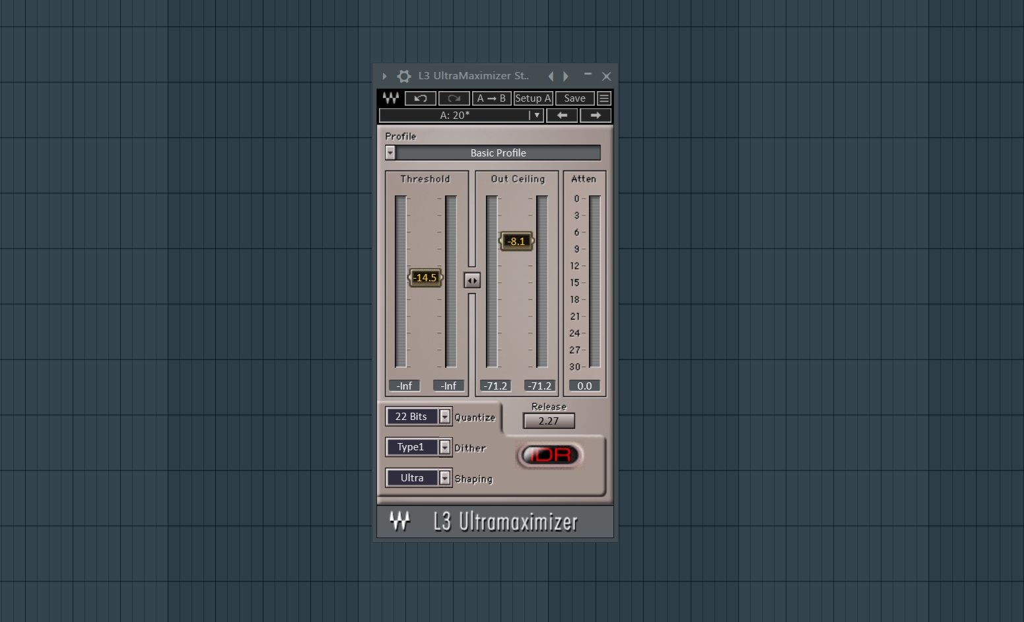Click the right Threshold -Inf peak readout
The image size is (1024, 622).
coord(449,386)
